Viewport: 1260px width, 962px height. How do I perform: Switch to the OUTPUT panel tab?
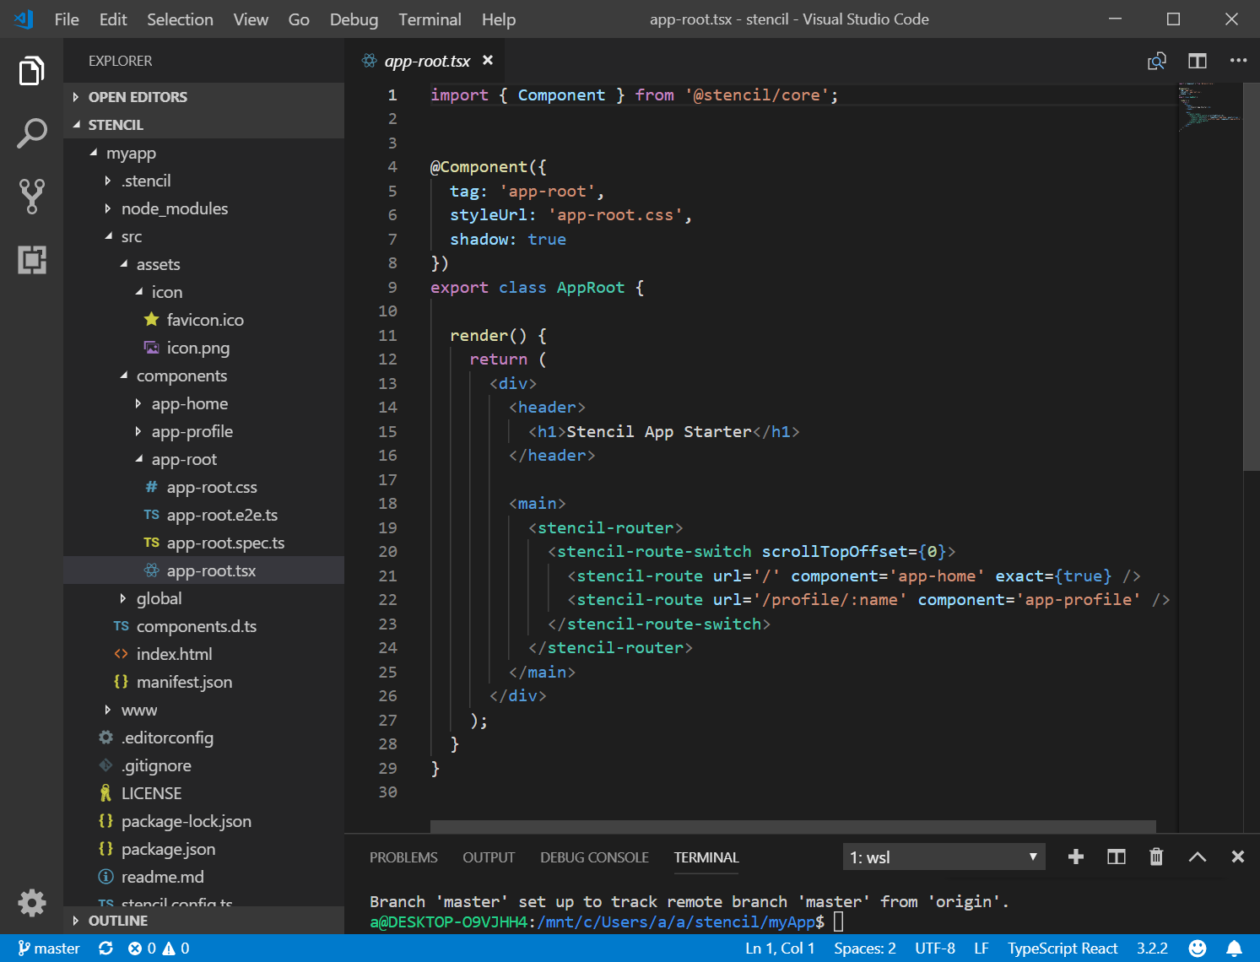[489, 857]
